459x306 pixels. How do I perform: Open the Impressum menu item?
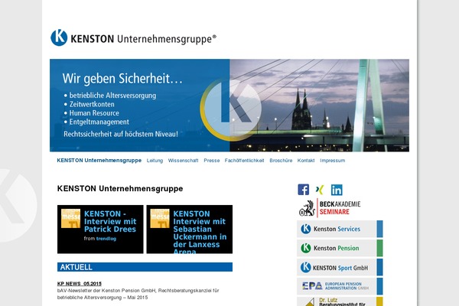click(x=333, y=161)
